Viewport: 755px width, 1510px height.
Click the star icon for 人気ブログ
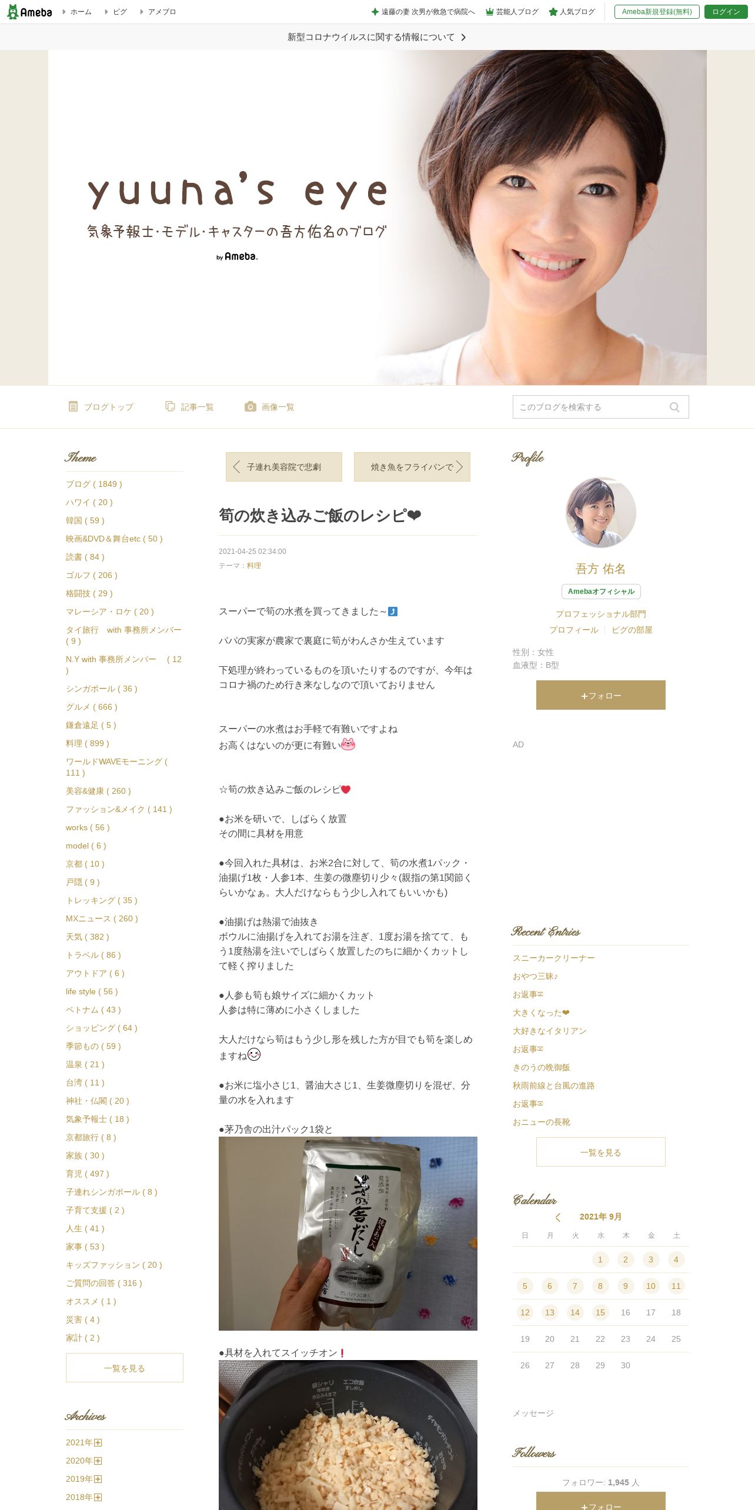[553, 12]
